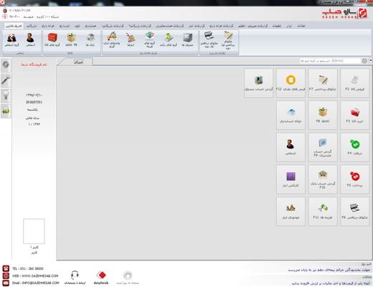Screen dimensions: 373x287
Task: Click the menu search field (Ctrl+F)
Action: (x=330, y=61)
